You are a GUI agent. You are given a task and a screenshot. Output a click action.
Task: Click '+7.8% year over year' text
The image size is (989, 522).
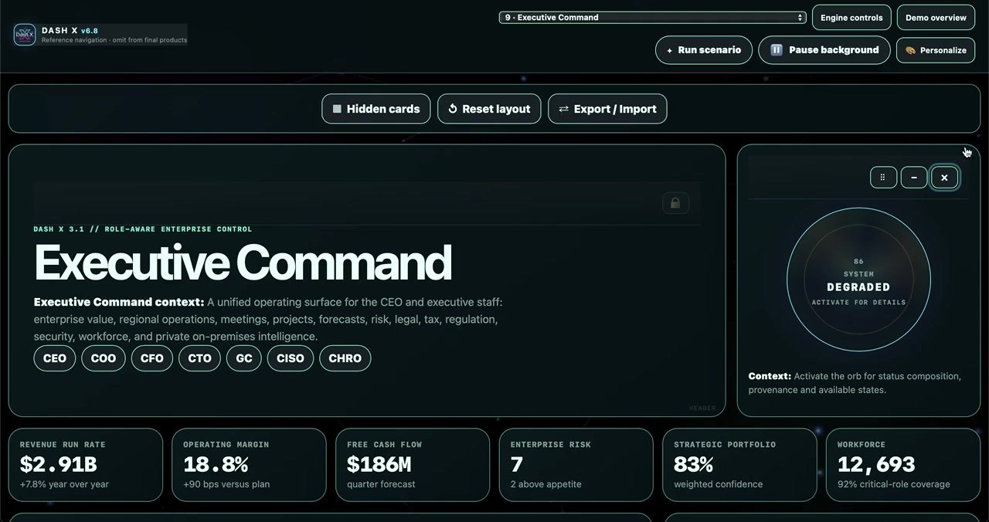pyautogui.click(x=64, y=484)
